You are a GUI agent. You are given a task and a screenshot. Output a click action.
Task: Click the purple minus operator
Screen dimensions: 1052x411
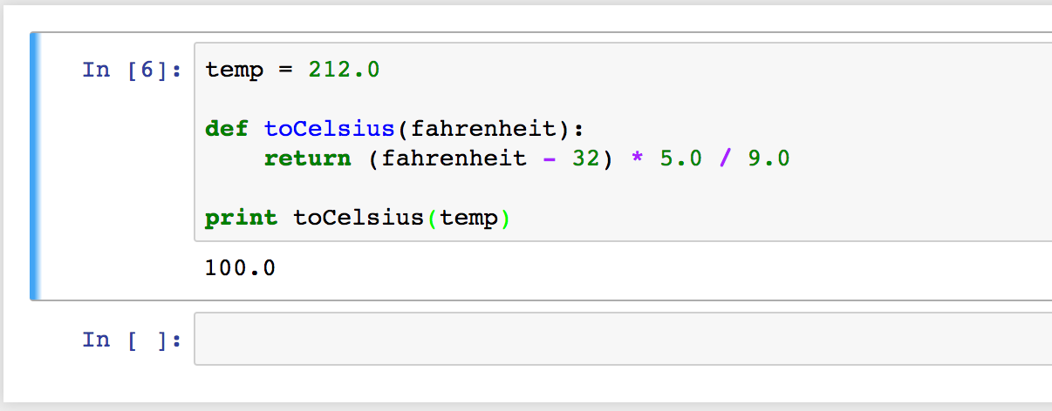[x=549, y=158]
